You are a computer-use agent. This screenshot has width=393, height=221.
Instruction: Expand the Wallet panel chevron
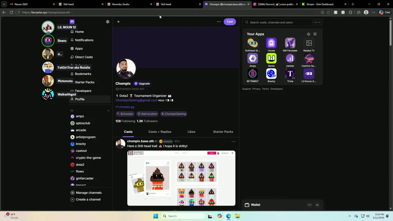(x=317, y=205)
